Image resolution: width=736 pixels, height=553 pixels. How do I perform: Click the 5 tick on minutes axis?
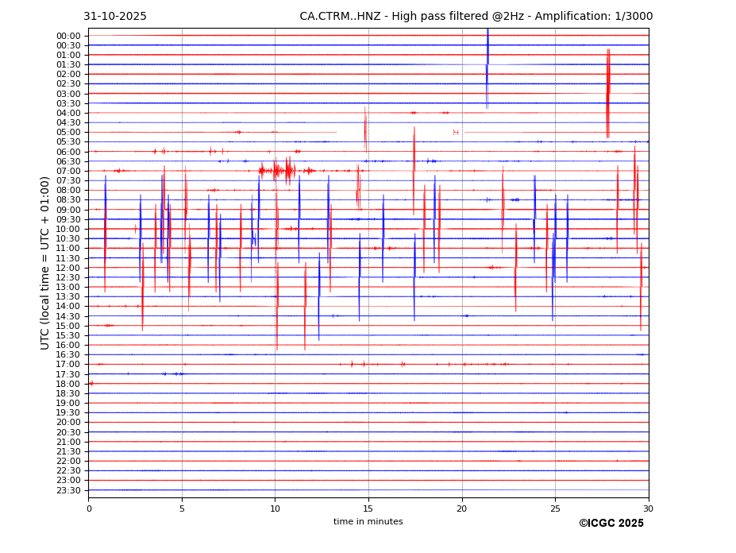pyautogui.click(x=182, y=509)
